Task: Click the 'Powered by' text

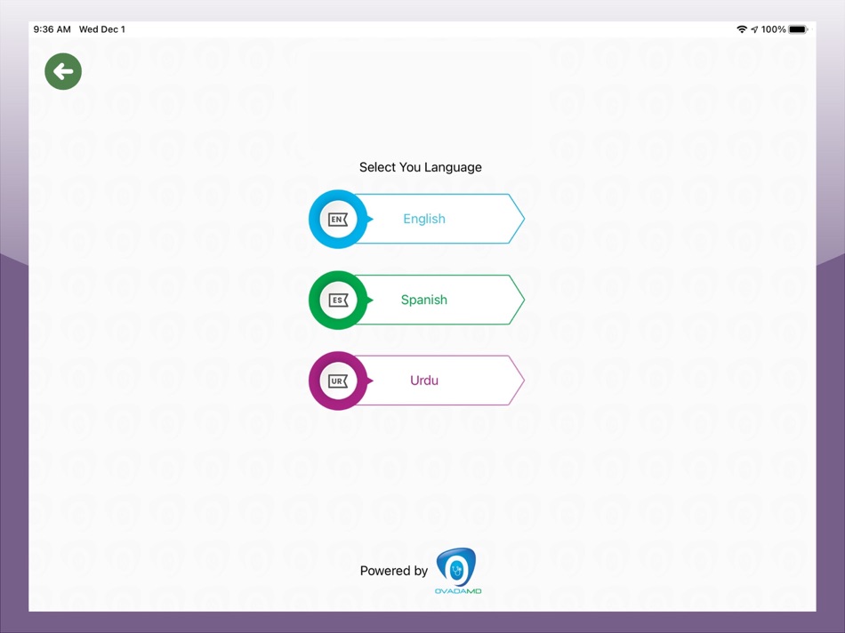Action: coord(393,571)
